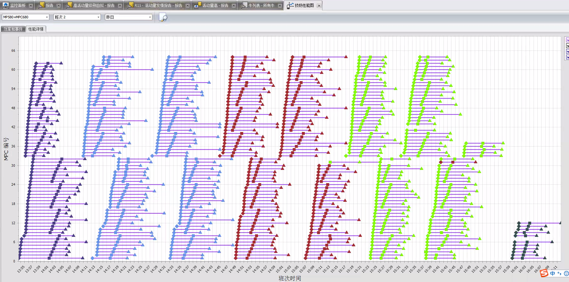Viewport: 569px width, 282px height.
Task: Close the 活动量高 报告 tab
Action: [x=234, y=6]
